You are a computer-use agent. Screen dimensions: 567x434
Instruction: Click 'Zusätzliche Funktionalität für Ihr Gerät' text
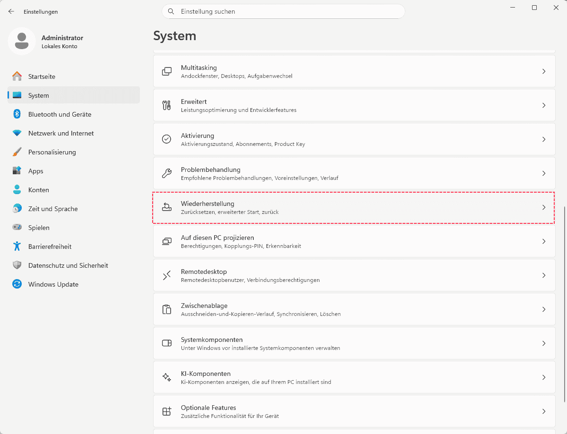[230, 416]
